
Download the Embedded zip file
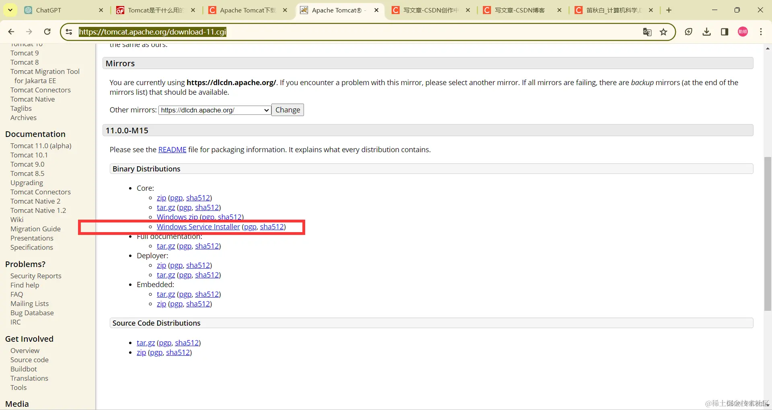tap(161, 304)
